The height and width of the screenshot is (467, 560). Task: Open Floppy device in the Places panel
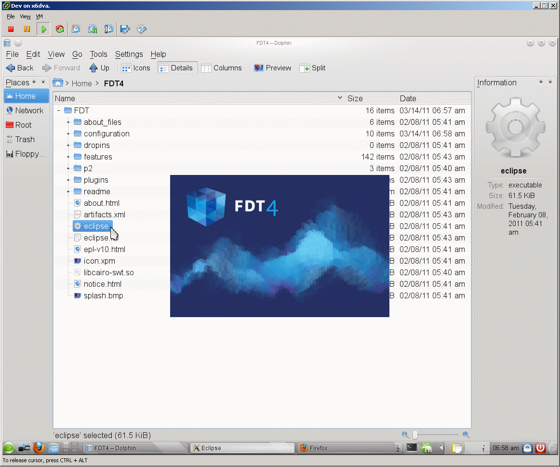coord(27,154)
